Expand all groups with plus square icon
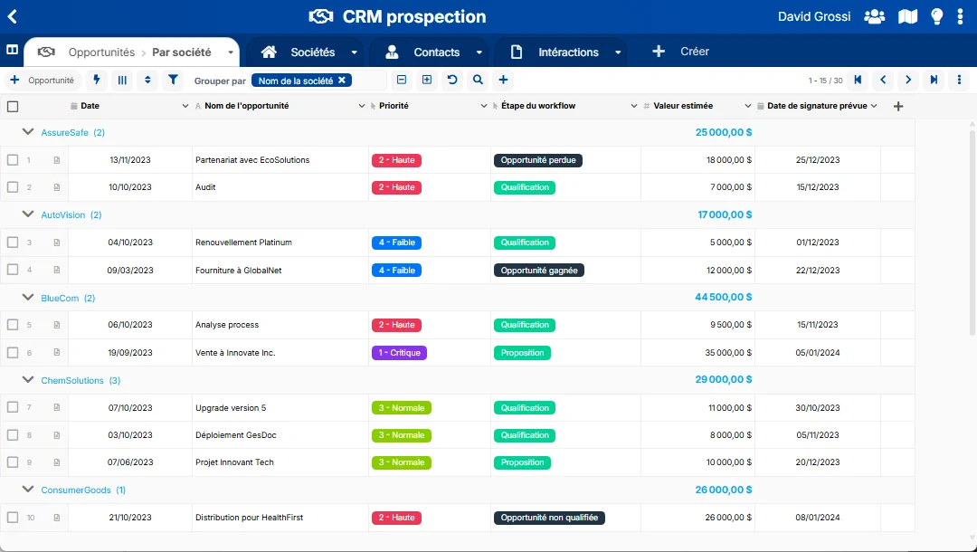Image resolution: width=977 pixels, height=552 pixels. (x=427, y=80)
